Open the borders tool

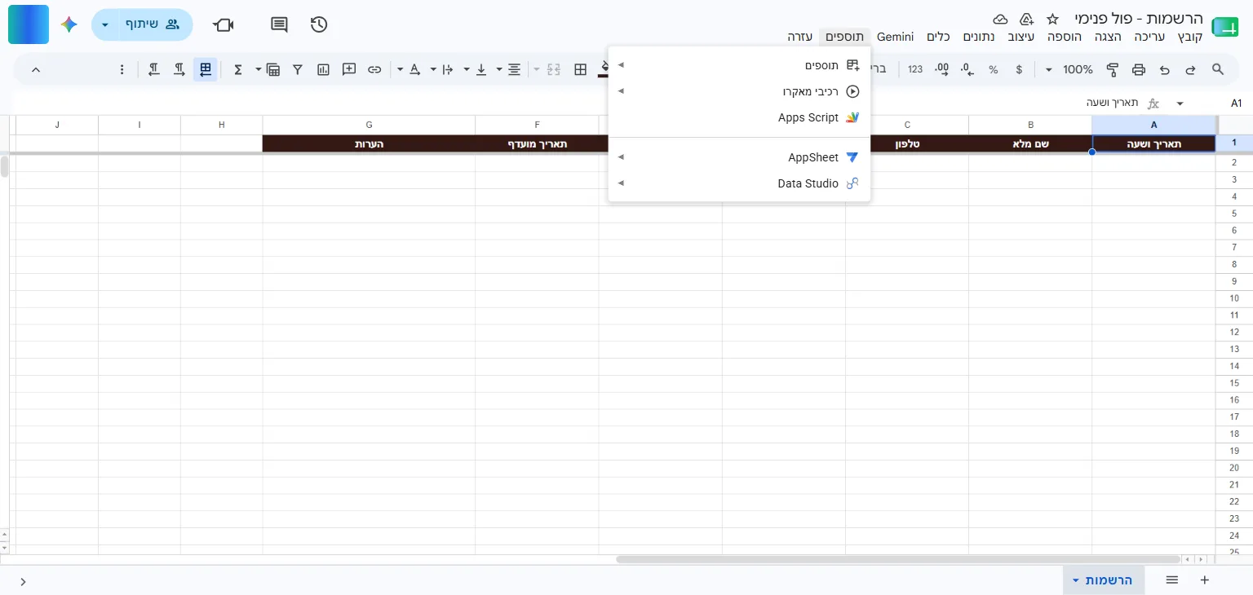580,69
